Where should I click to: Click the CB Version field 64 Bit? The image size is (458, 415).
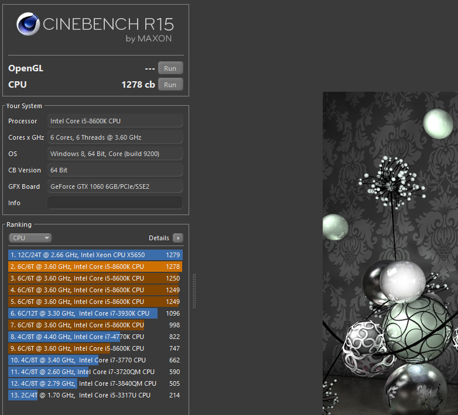coord(115,170)
